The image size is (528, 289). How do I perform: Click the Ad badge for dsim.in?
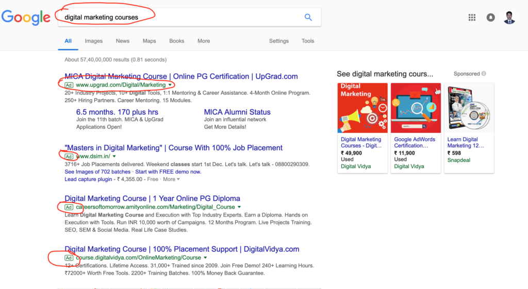click(x=69, y=157)
